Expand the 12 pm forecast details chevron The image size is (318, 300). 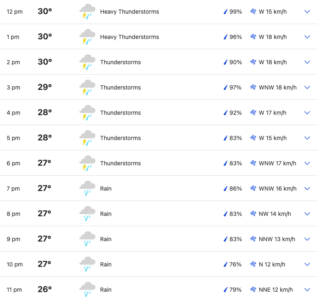click(x=307, y=12)
